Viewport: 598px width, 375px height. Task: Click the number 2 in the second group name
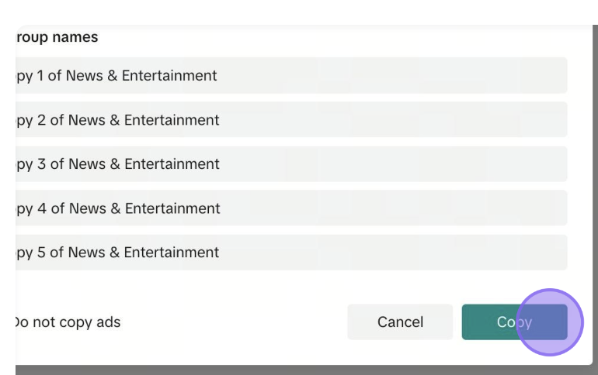click(x=42, y=120)
